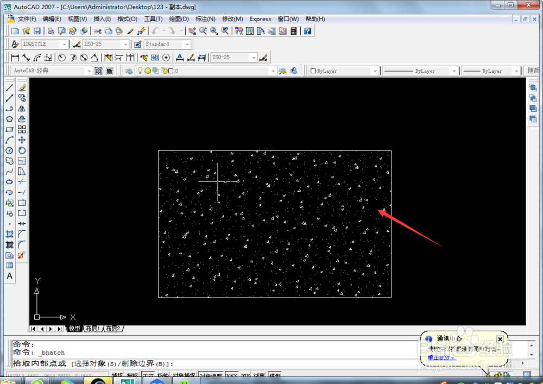Open the Table tool in draw toolbar

pos(9,266)
